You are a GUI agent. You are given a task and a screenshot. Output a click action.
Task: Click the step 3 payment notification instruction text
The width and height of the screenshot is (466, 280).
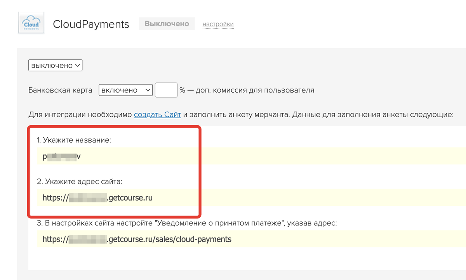coord(186,223)
